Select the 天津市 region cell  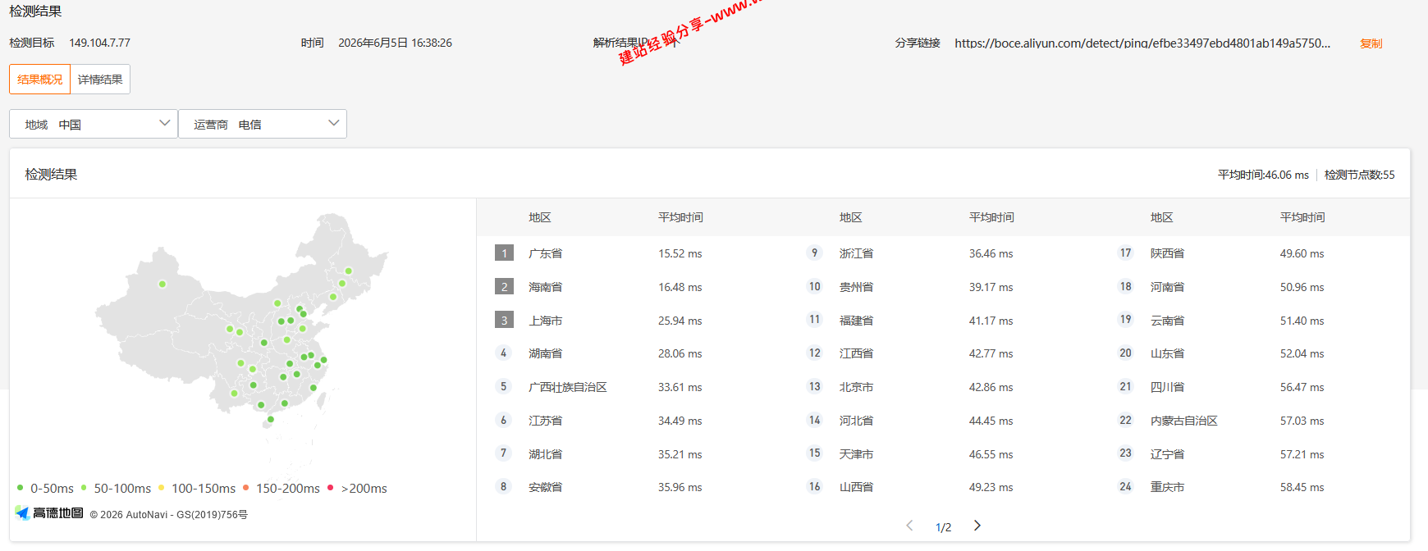pos(857,454)
